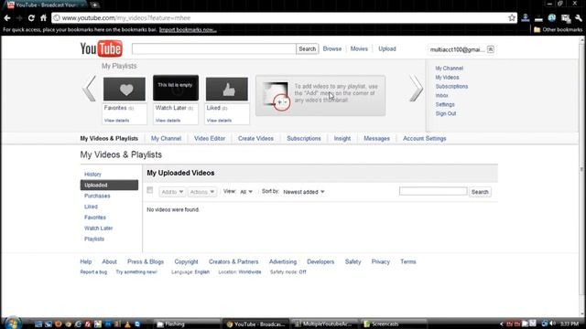Open Playlists in the sidebar
Viewport: 586px width, 329px height.
pyautogui.click(x=94, y=239)
